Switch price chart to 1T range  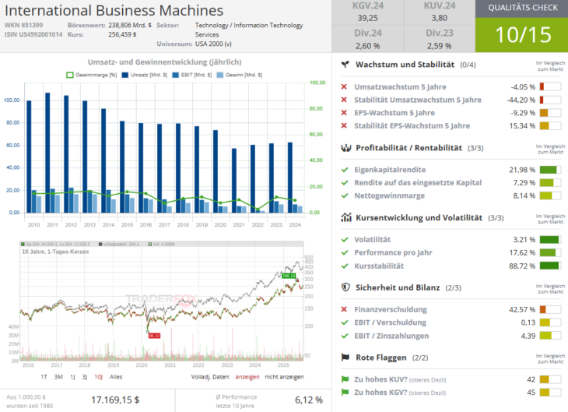click(44, 377)
